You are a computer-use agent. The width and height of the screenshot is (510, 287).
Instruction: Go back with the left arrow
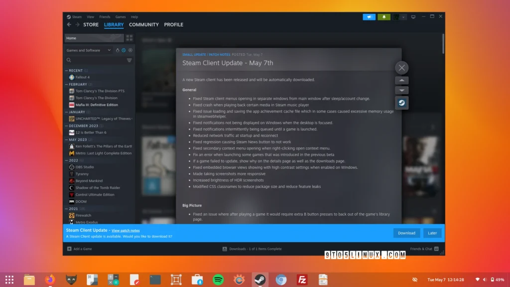pos(69,25)
